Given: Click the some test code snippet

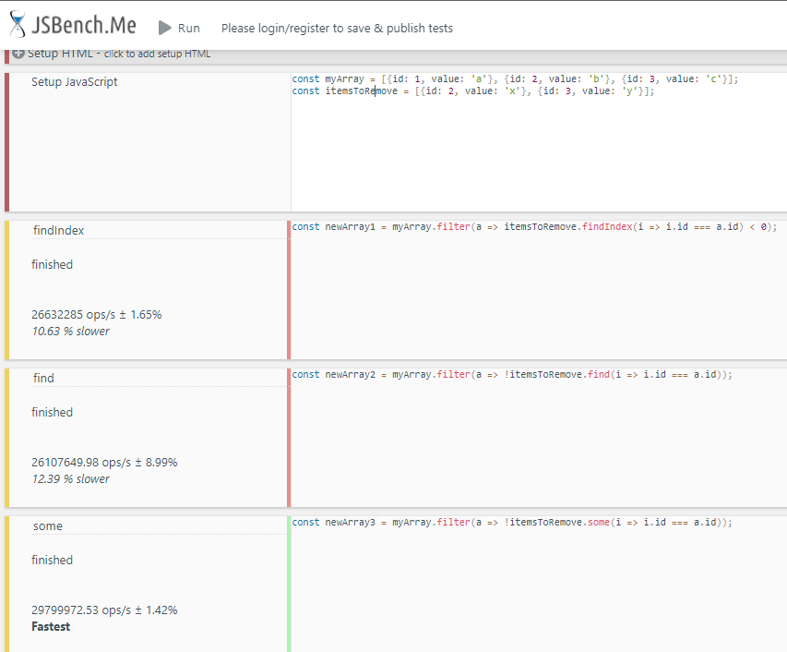Looking at the screenshot, I should tap(507, 522).
